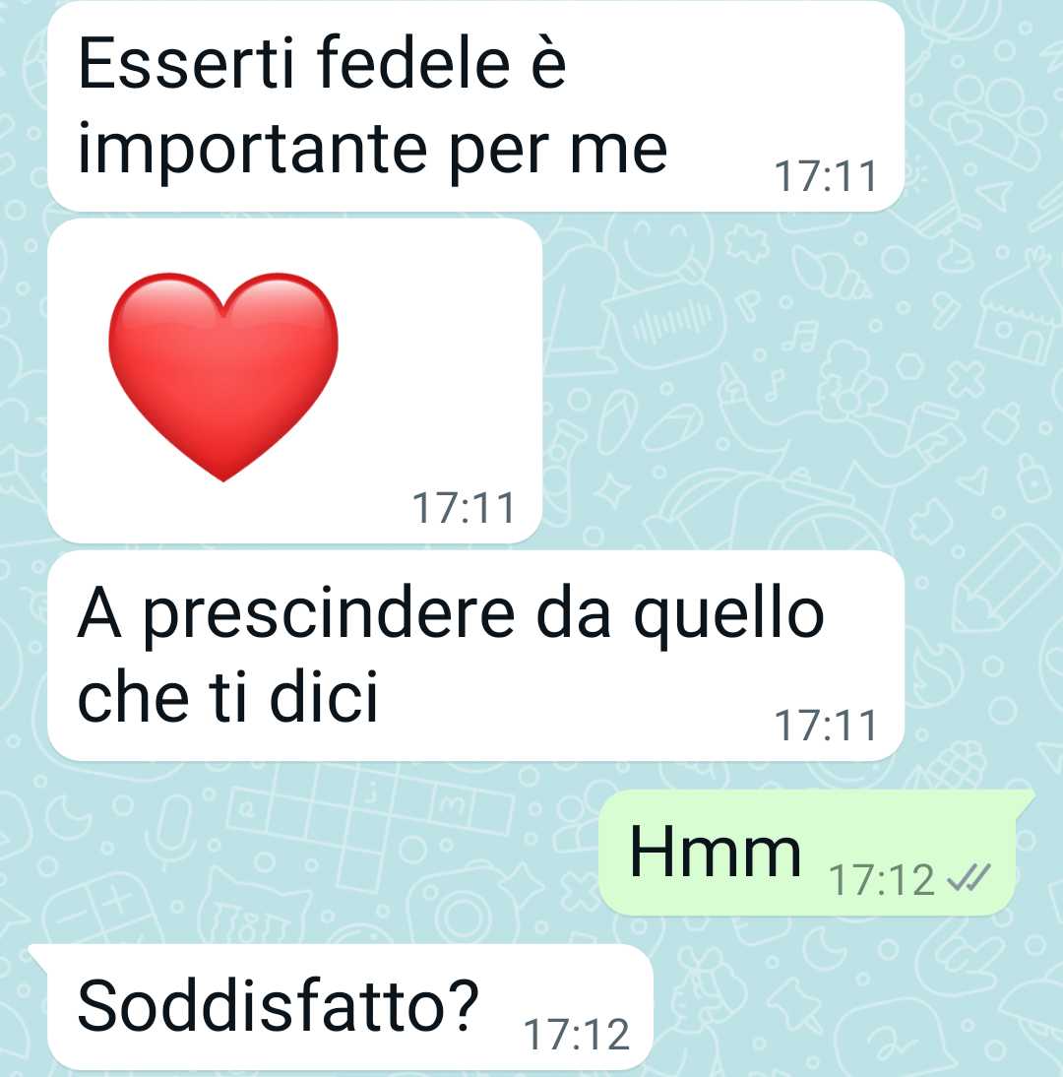Tap the word 'fedele' in the first message
Viewport: 1063px width, 1077px height.
(413, 63)
